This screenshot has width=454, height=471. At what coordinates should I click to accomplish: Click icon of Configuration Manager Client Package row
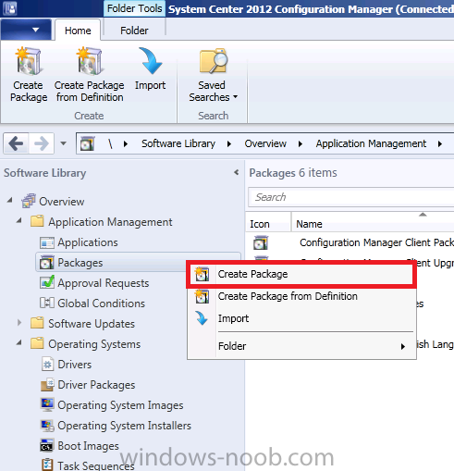point(261,242)
